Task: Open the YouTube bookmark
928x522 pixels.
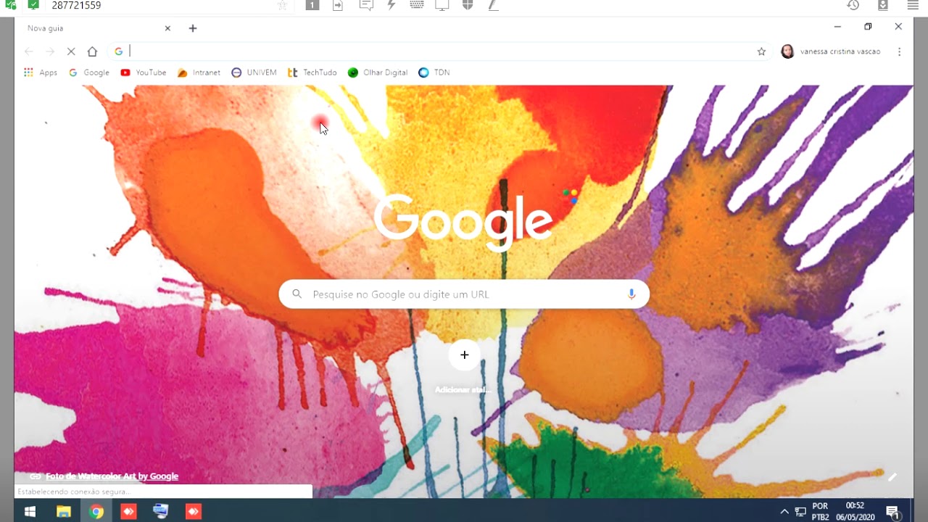Action: (144, 72)
